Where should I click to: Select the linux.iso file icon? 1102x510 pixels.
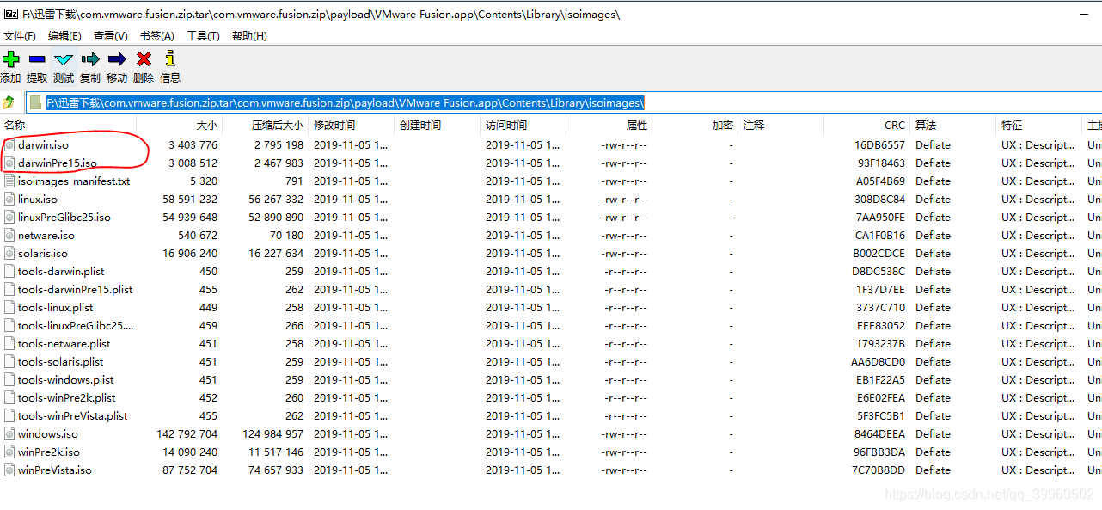[9, 199]
